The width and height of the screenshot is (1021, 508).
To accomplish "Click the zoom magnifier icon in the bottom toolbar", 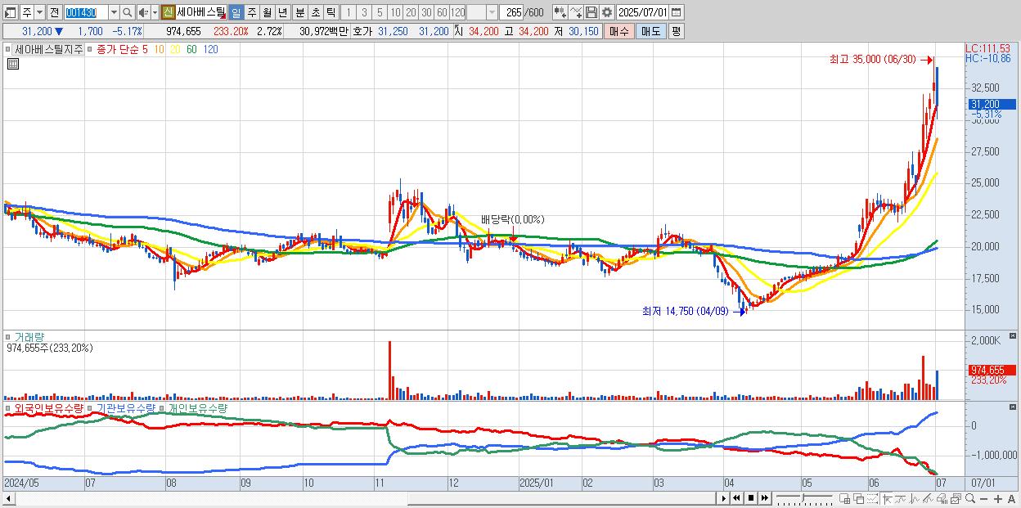I will coord(970,498).
